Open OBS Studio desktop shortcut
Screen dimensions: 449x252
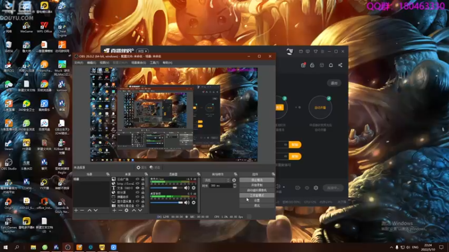8,165
